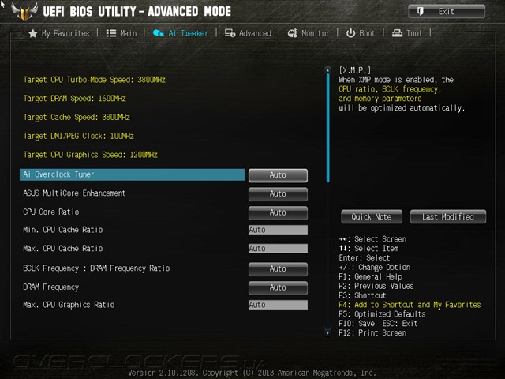Switch to the Boot tab
Image resolution: width=505 pixels, height=379 pixels.
point(361,33)
